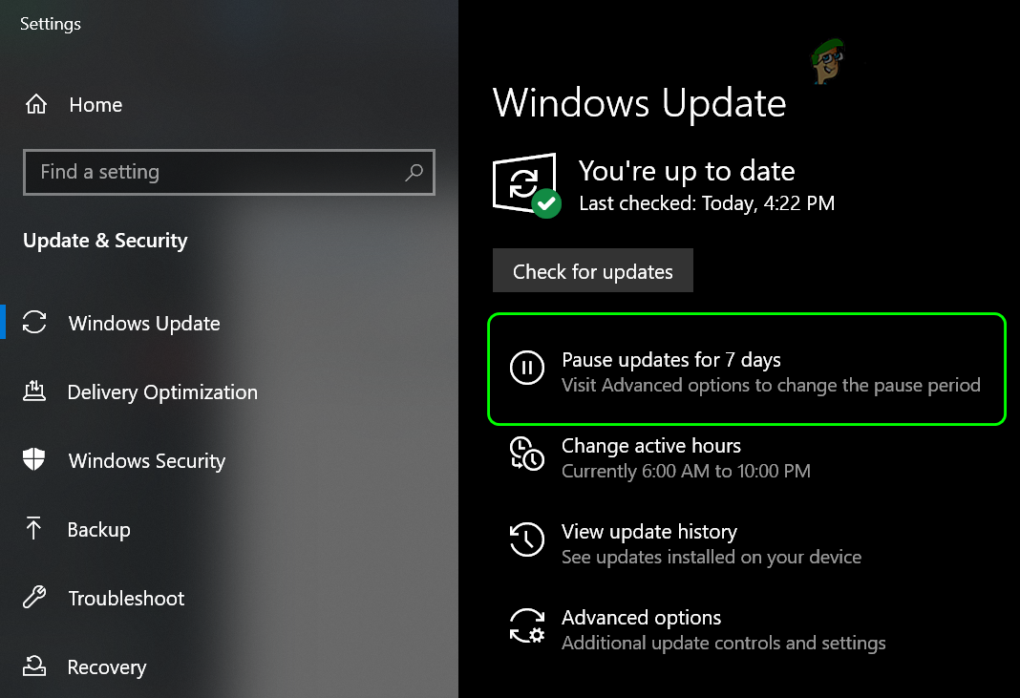The height and width of the screenshot is (698, 1020).
Task: Open Advanced options
Action: coord(642,618)
